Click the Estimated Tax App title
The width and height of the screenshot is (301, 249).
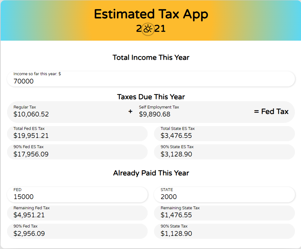click(x=151, y=14)
